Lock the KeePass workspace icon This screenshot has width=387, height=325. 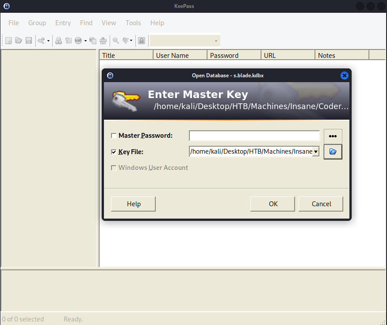[142, 40]
